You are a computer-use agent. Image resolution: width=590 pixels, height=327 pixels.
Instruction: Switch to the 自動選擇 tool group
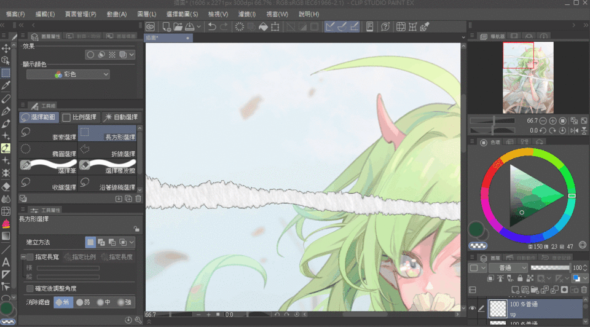[x=120, y=117]
